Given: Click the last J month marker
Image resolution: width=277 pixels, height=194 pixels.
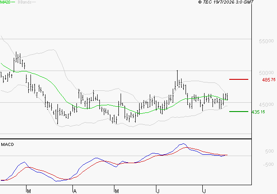Looking at the screenshot, I should 204,191.
